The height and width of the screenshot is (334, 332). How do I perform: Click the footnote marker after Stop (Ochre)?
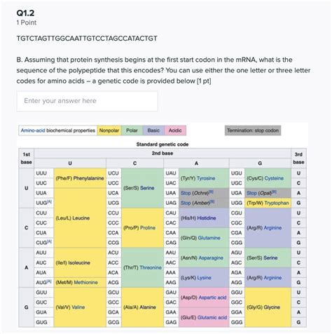[212, 192]
